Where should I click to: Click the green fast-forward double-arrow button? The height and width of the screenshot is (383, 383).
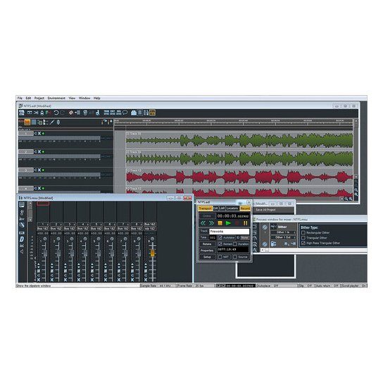pos(211,223)
